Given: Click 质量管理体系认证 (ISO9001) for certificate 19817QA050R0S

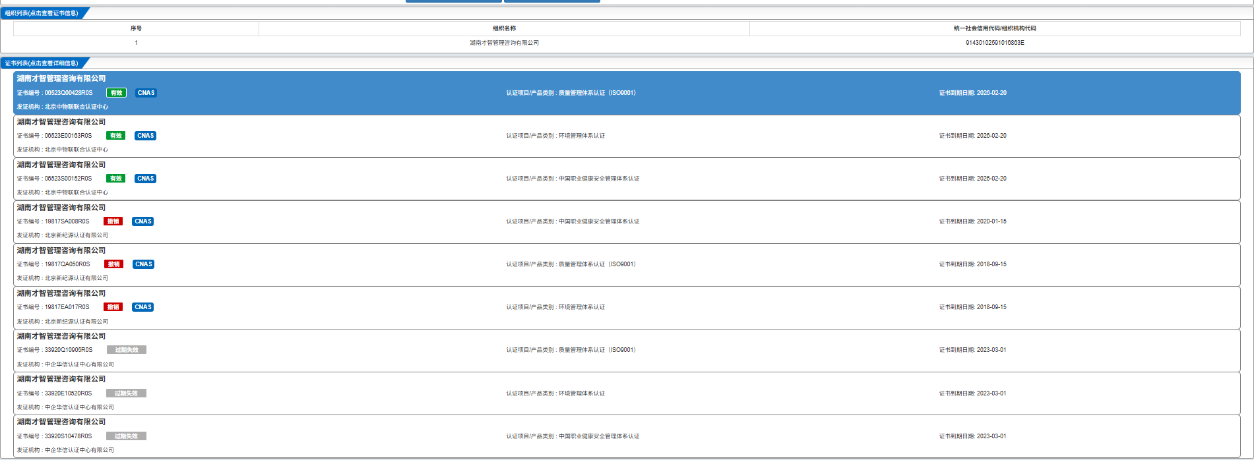Looking at the screenshot, I should pyautogui.click(x=597, y=264).
